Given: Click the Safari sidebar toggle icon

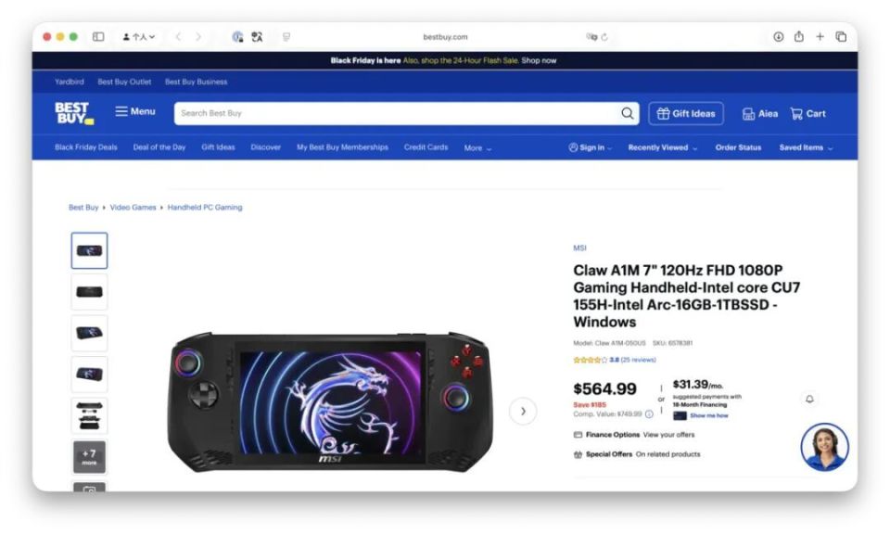Looking at the screenshot, I should (x=98, y=37).
